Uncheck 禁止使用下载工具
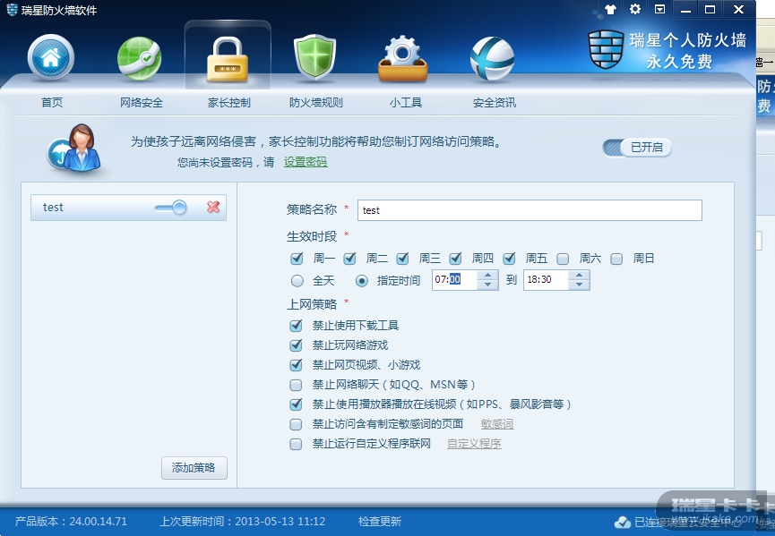 [296, 325]
